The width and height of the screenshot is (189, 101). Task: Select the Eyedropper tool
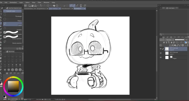coord(1,29)
